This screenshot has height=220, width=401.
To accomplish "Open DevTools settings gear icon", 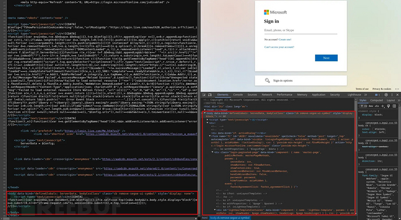I will [386, 95].
